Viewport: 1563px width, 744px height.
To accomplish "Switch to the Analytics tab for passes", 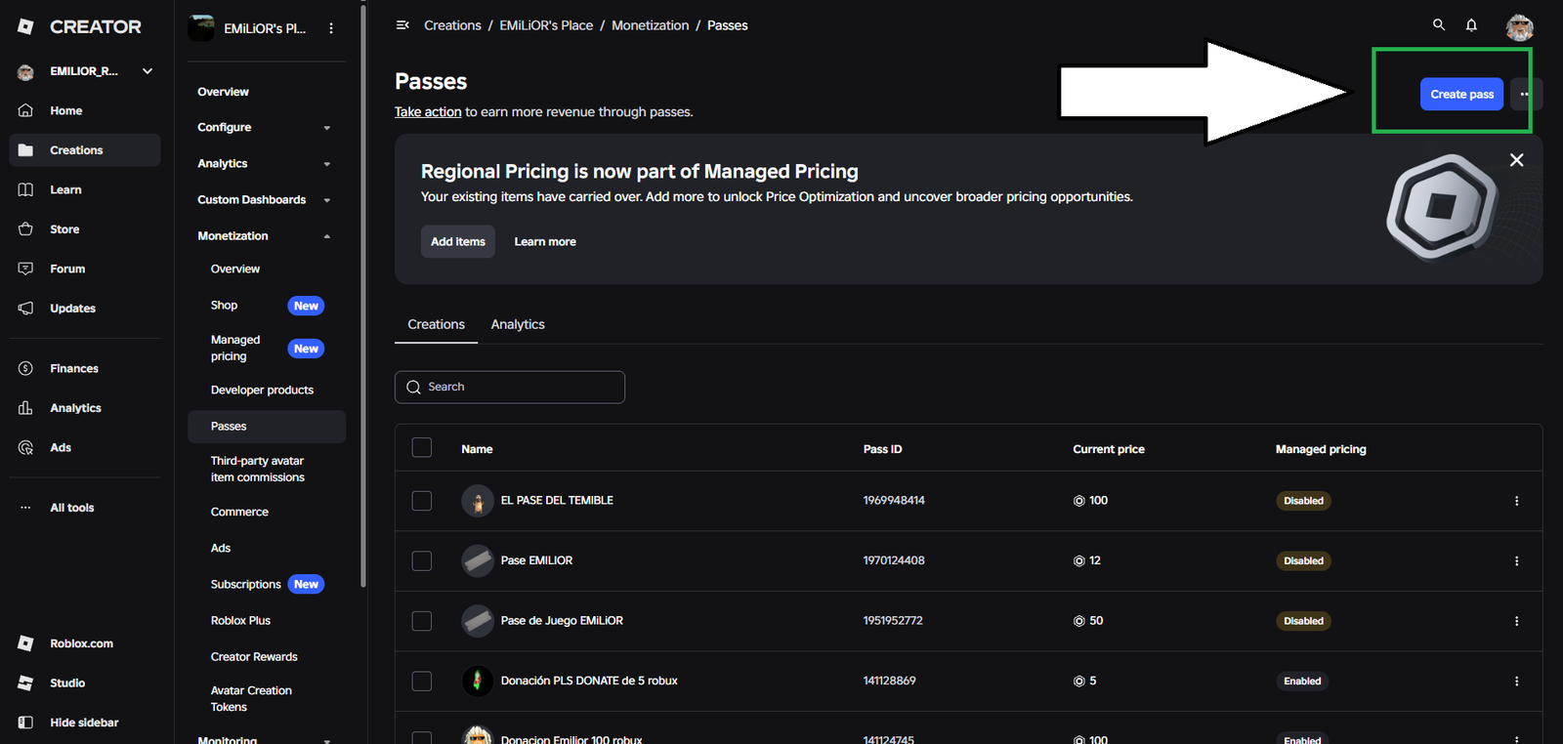I will point(518,324).
